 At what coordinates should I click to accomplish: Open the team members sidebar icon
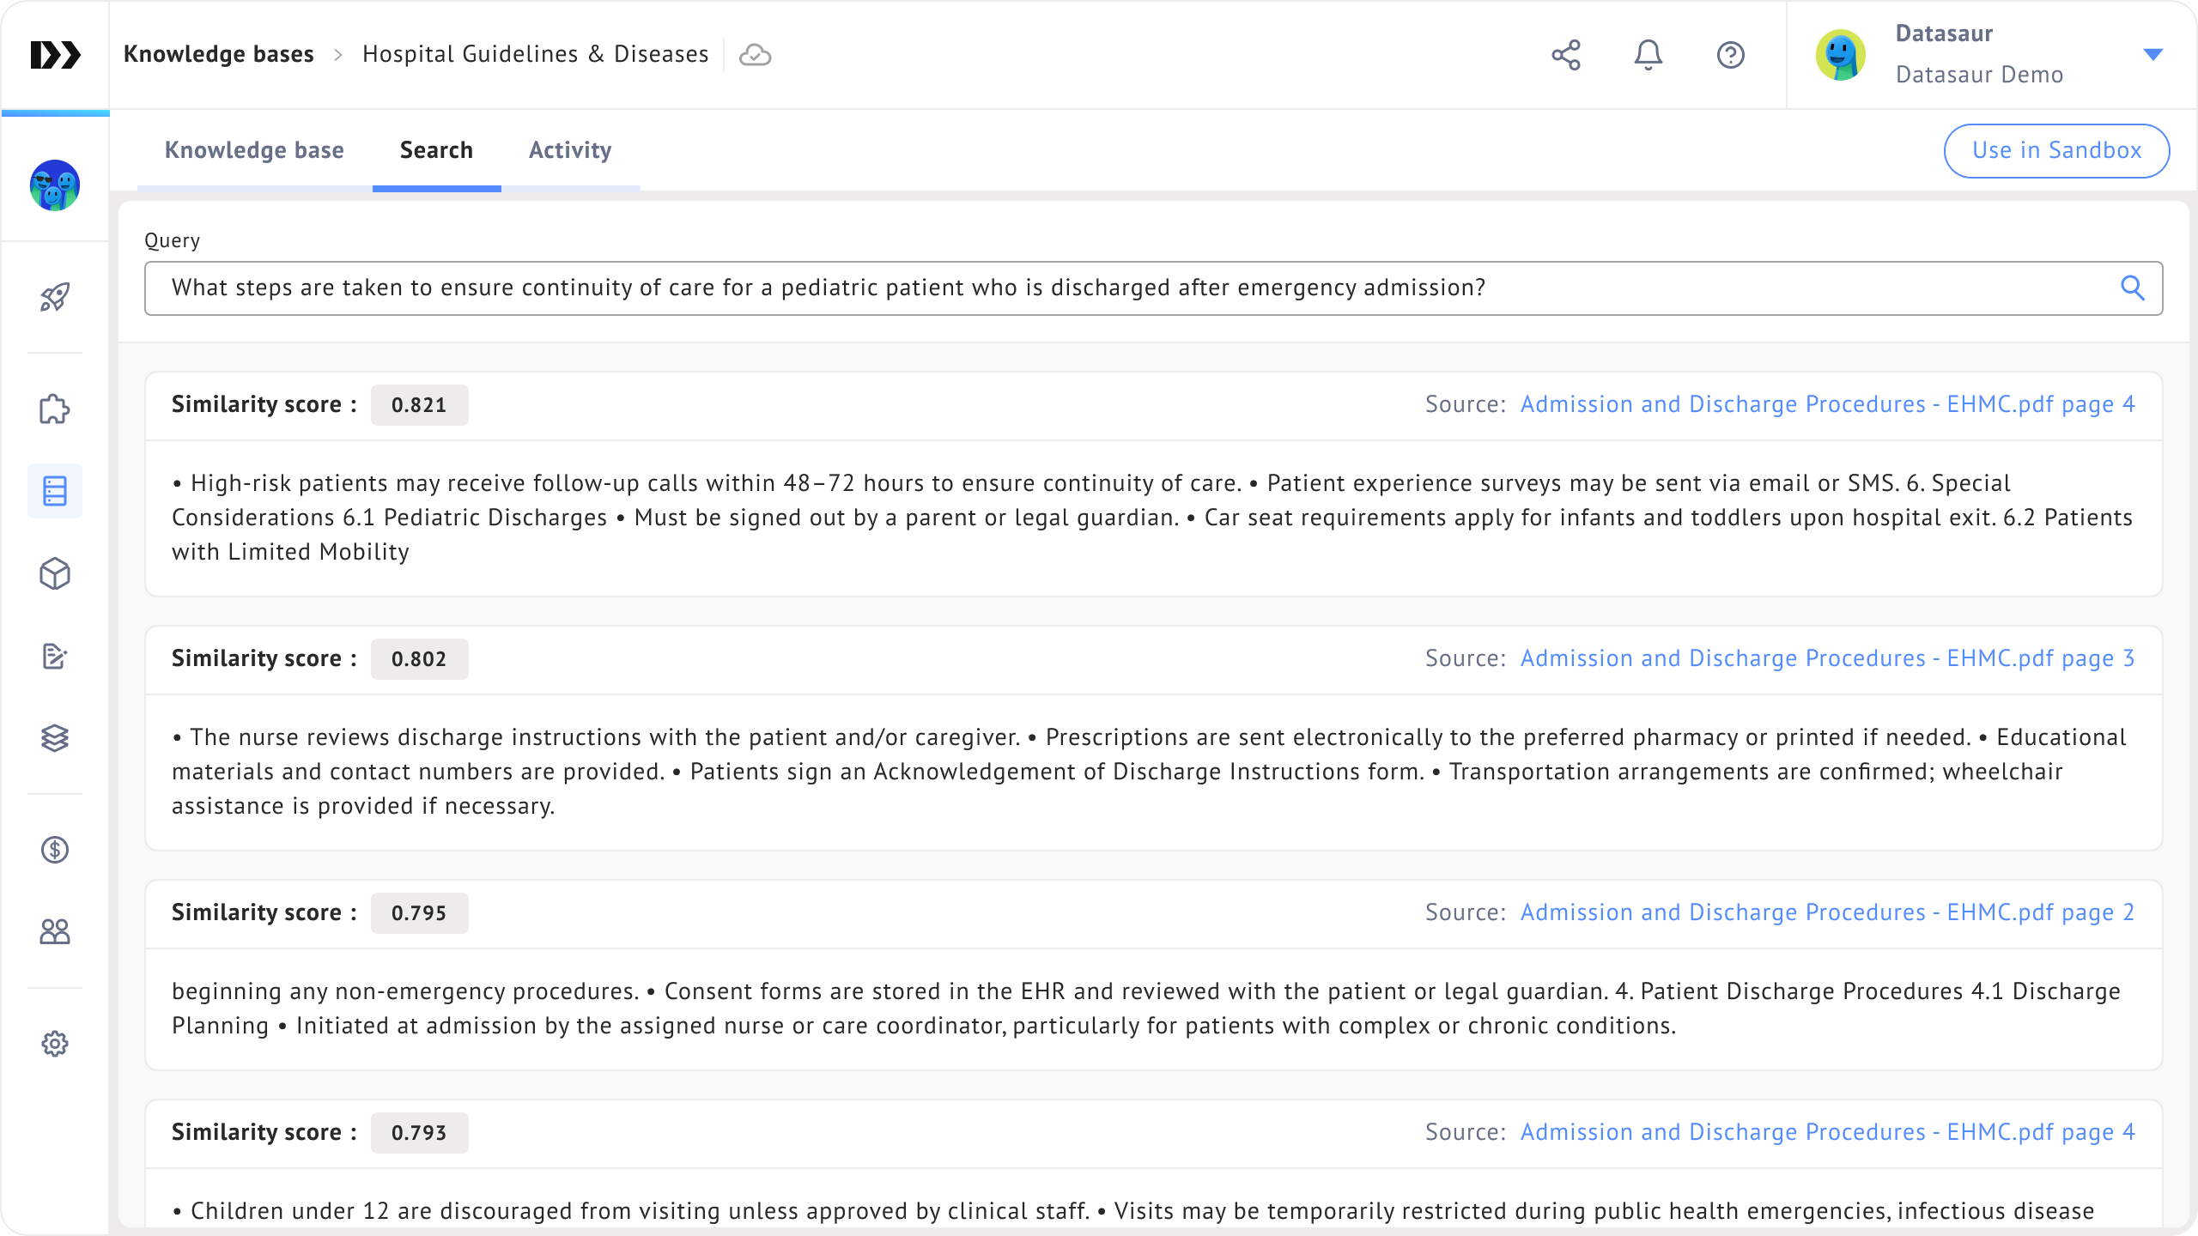(x=55, y=932)
